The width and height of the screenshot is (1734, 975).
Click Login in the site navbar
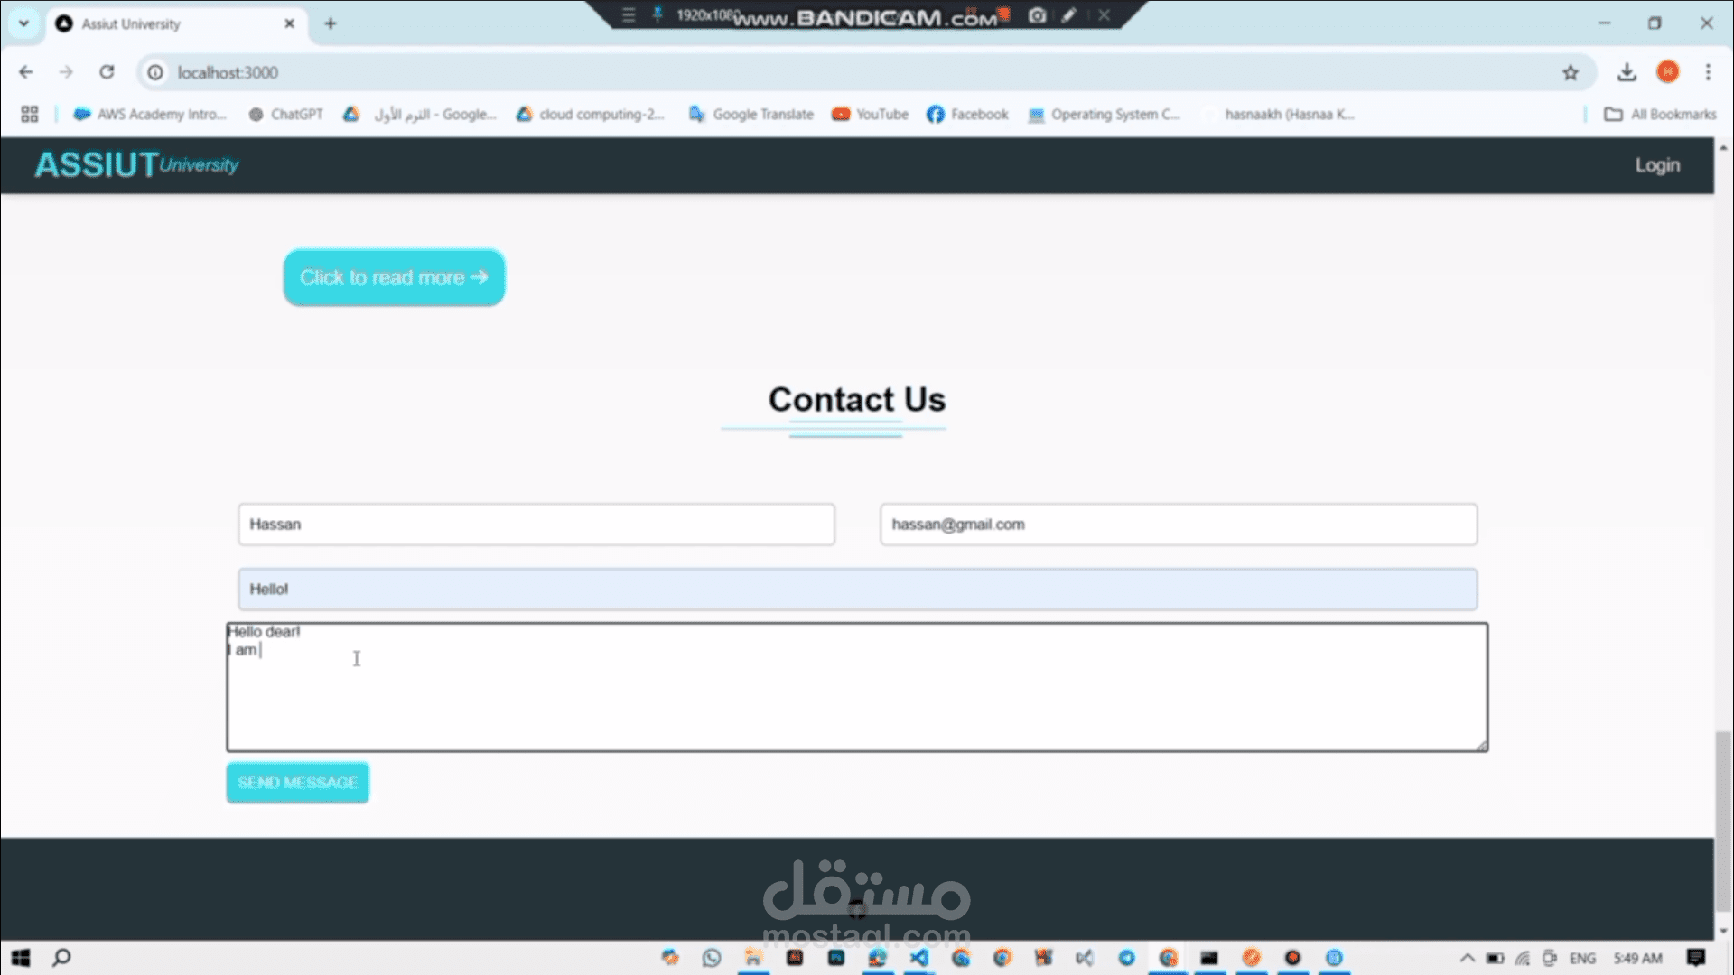click(1657, 165)
